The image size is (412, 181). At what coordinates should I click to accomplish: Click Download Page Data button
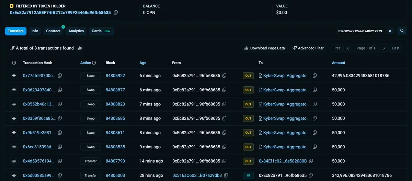click(264, 48)
